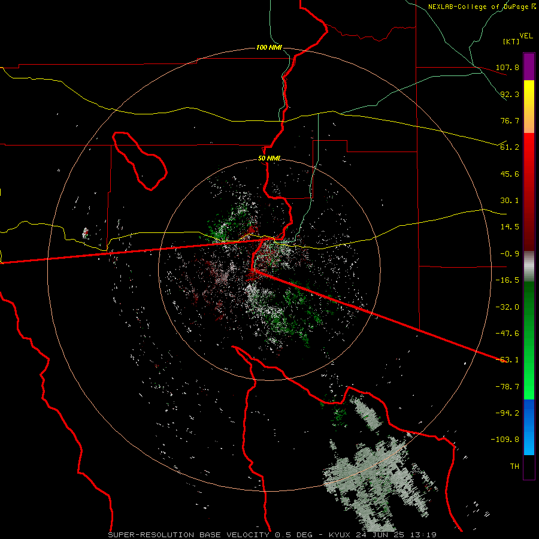Select the 14.5 velocity scale value
Screen dimensions: 539x539
coord(510,227)
